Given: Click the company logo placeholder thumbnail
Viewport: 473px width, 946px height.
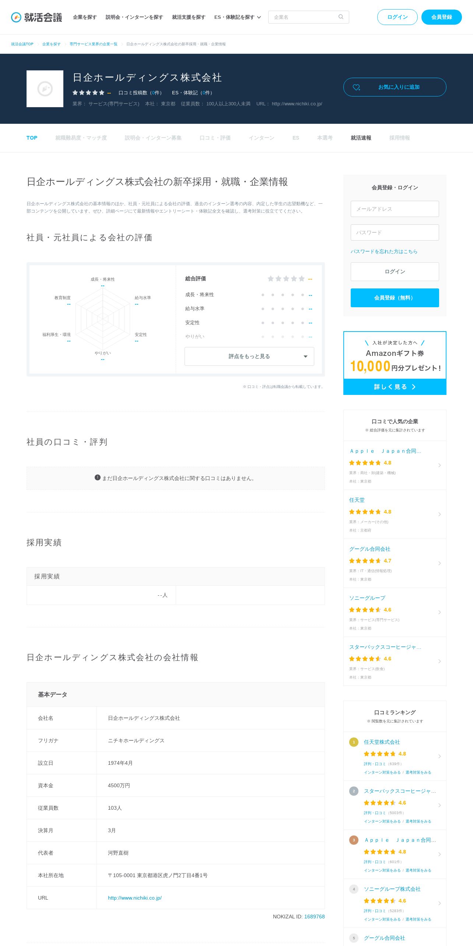Looking at the screenshot, I should pos(45,89).
